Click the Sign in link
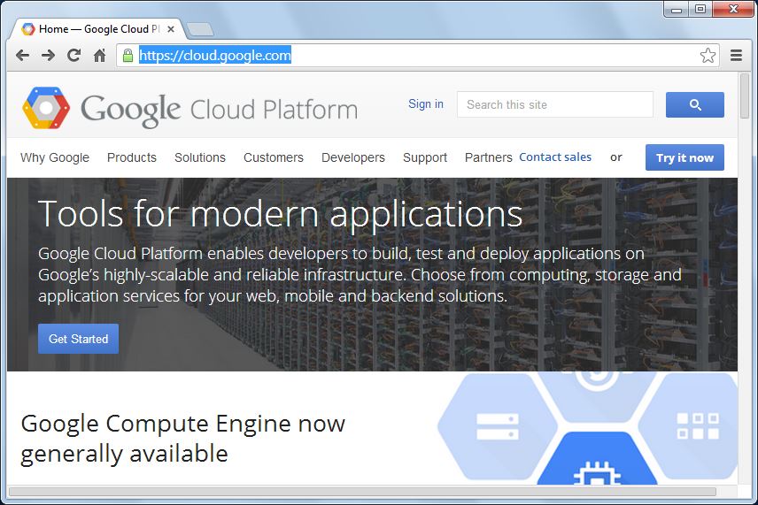 click(426, 104)
